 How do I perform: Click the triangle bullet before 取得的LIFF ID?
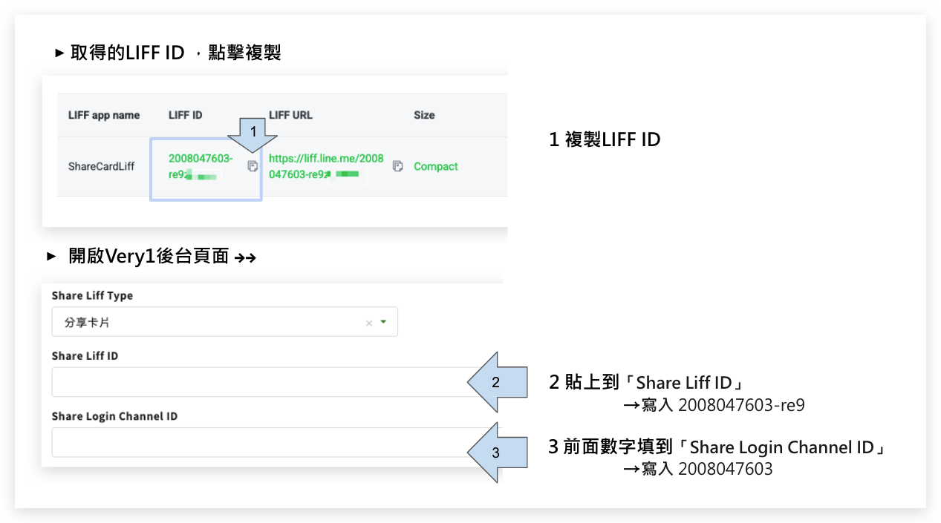[x=60, y=53]
